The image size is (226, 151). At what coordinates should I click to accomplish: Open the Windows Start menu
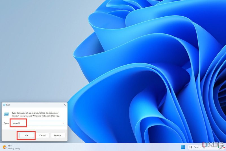183,147
